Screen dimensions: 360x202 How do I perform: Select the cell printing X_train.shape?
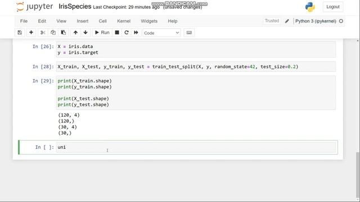point(196,93)
